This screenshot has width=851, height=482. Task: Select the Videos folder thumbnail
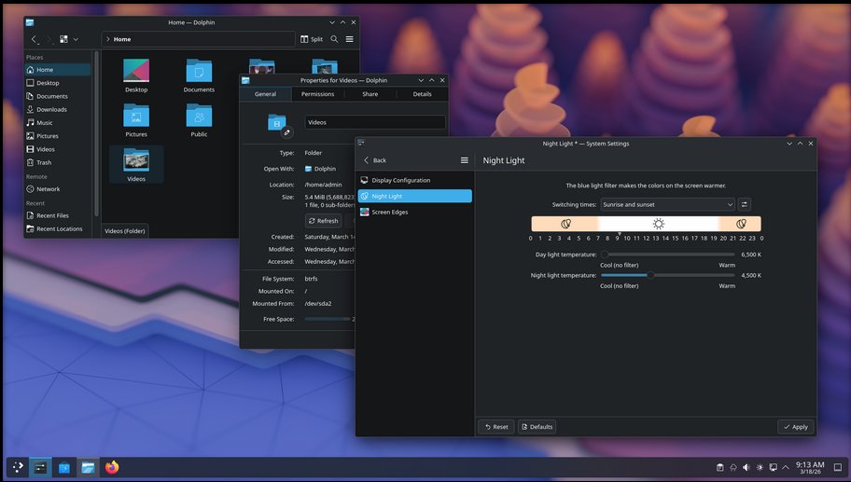point(136,160)
